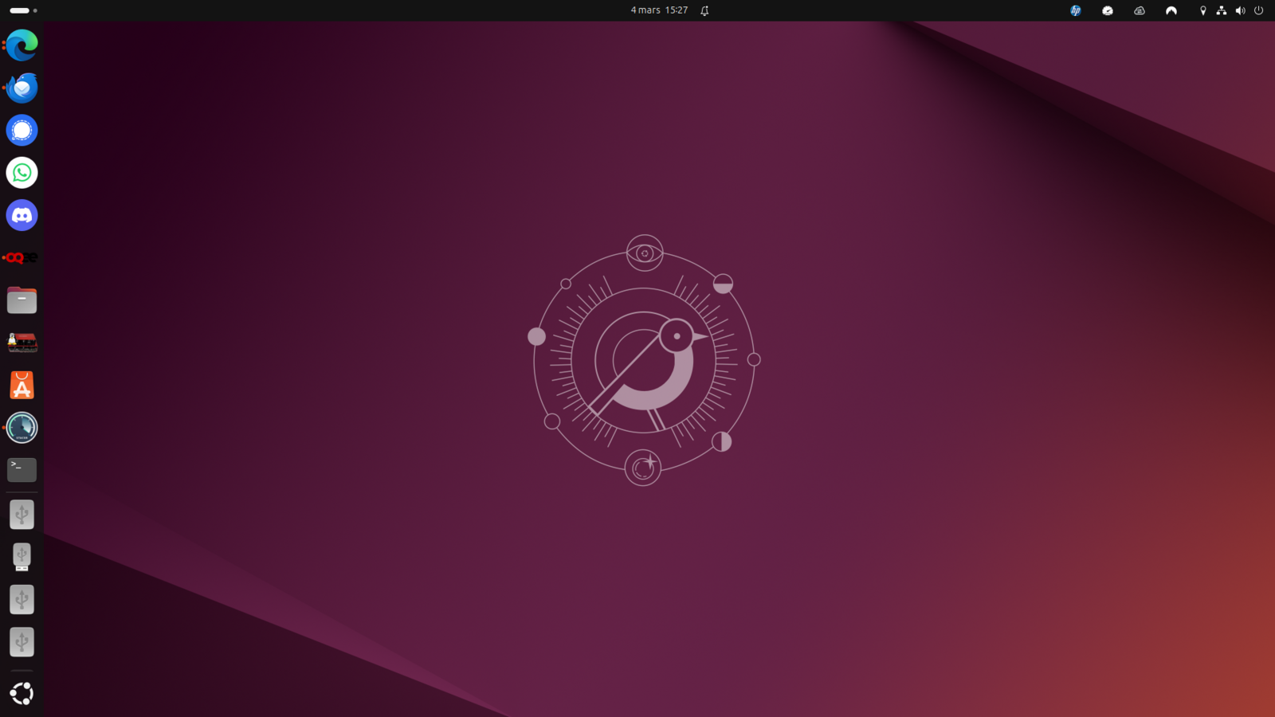The height and width of the screenshot is (717, 1275).
Task: Open the Terminal from the dock
Action: [x=22, y=470]
